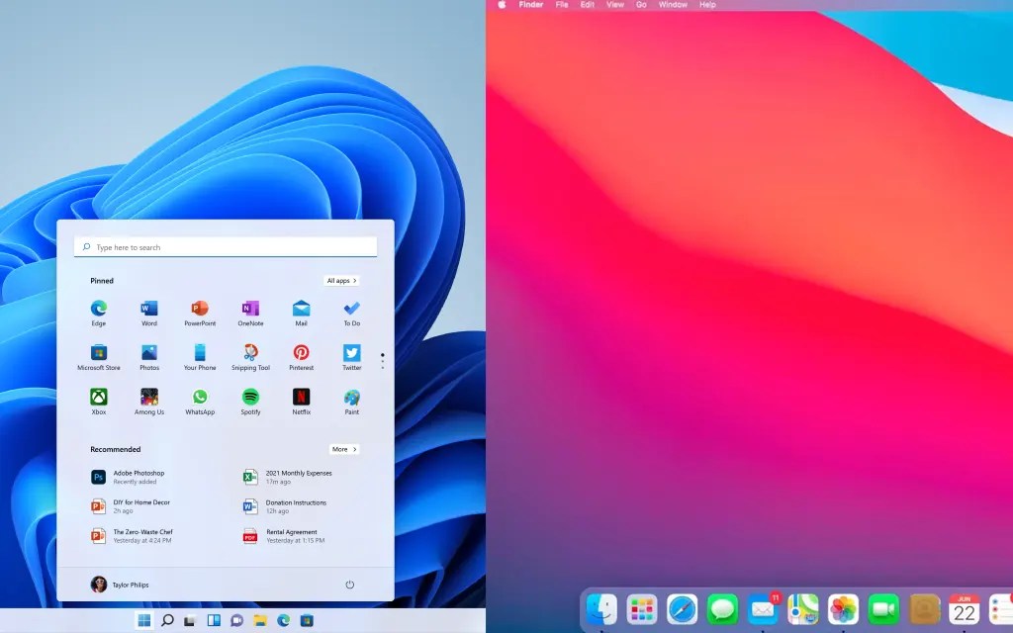
Task: Open the File menu on macOS
Action: (x=562, y=5)
